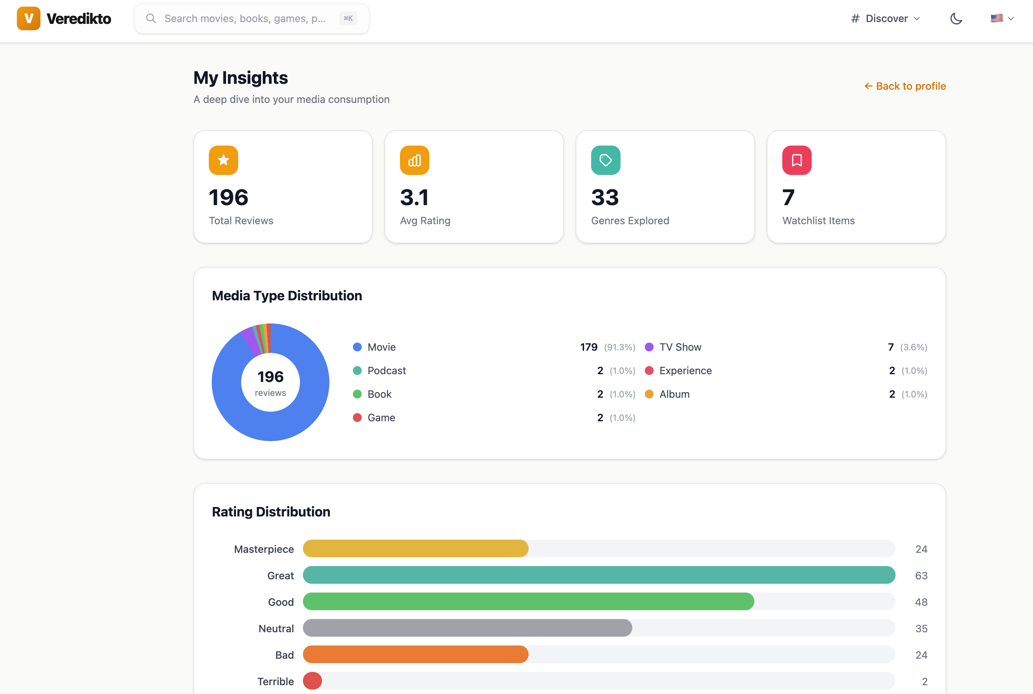Image resolution: width=1033 pixels, height=694 pixels.
Task: Click the Movie legend blue dot
Action: [357, 347]
